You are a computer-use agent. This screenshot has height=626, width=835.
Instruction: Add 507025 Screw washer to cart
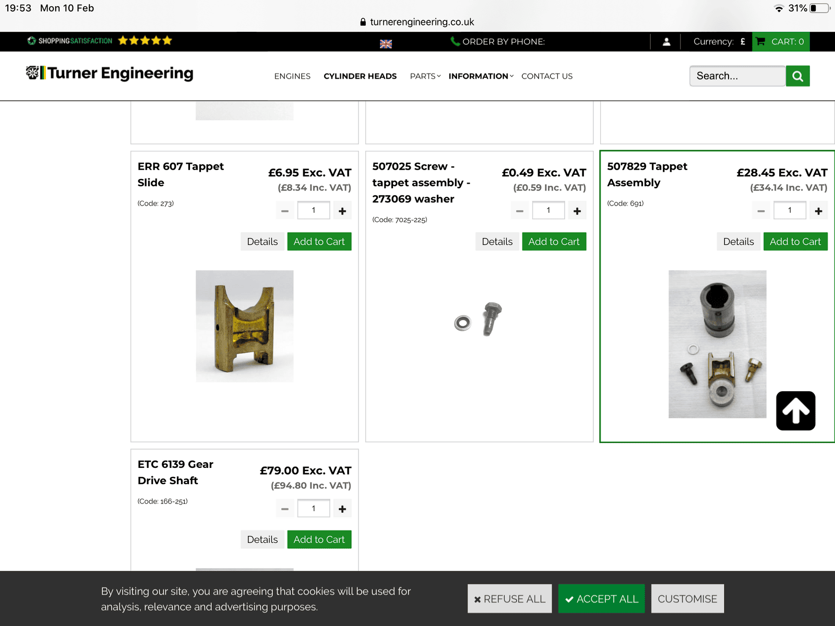[x=554, y=242]
